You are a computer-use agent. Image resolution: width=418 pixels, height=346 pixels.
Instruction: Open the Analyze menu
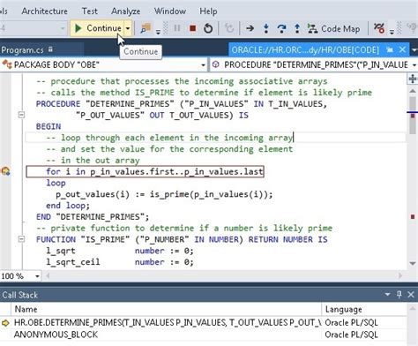pyautogui.click(x=125, y=11)
